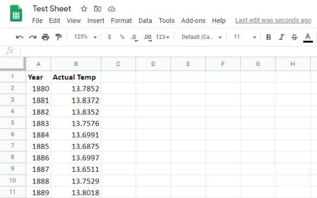
Task: Select column A header
Action: (38, 64)
